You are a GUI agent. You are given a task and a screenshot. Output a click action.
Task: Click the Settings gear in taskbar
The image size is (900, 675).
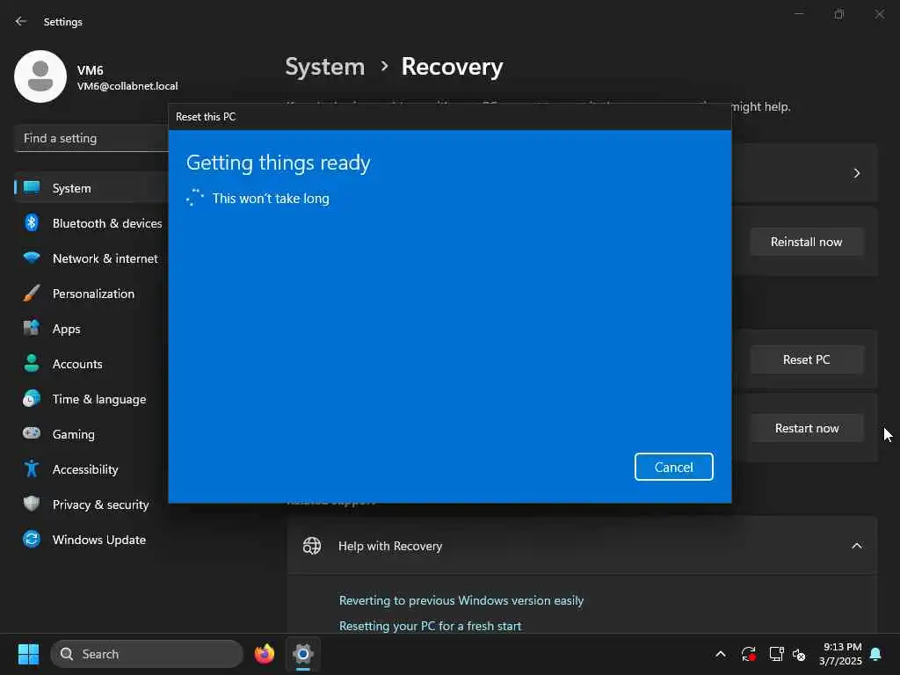303,654
